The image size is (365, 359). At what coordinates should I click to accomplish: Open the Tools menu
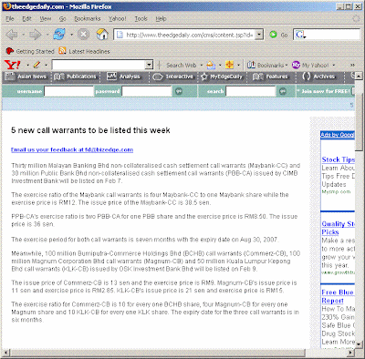(141, 19)
